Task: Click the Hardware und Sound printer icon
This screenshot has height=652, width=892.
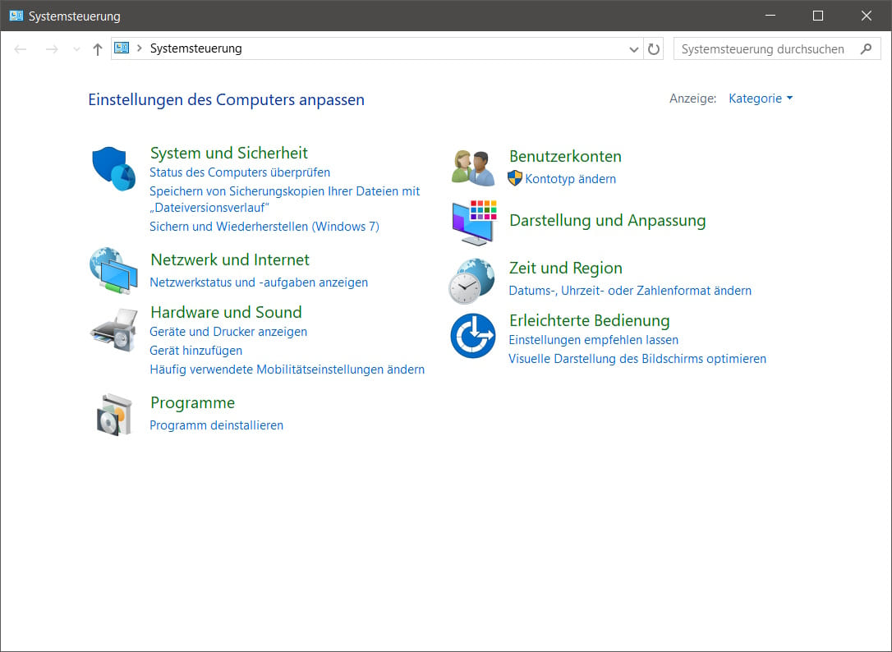Action: [x=113, y=328]
